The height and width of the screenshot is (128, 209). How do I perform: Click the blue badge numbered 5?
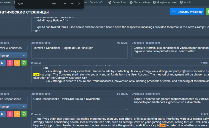coord(2,63)
